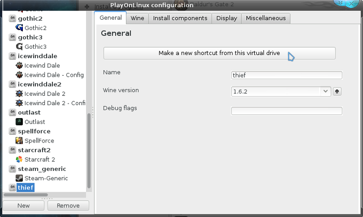Viewport: 363px width, 217px height.
Task: Click the SpellForce shortcut icon
Action: coord(19,140)
